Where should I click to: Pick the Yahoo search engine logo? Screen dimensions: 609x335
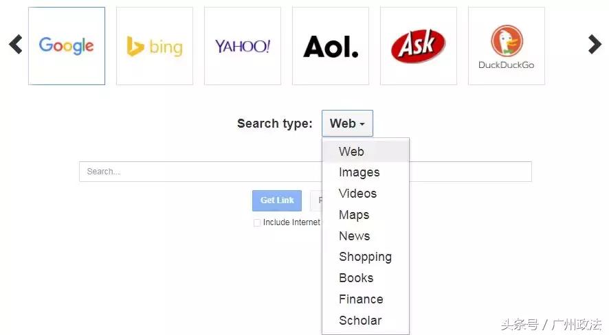[243, 46]
